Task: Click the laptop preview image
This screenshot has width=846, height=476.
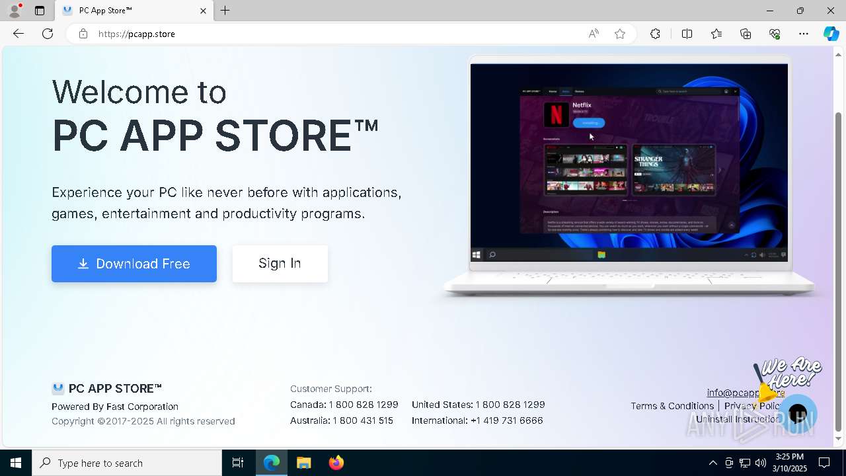Action: 629,176
